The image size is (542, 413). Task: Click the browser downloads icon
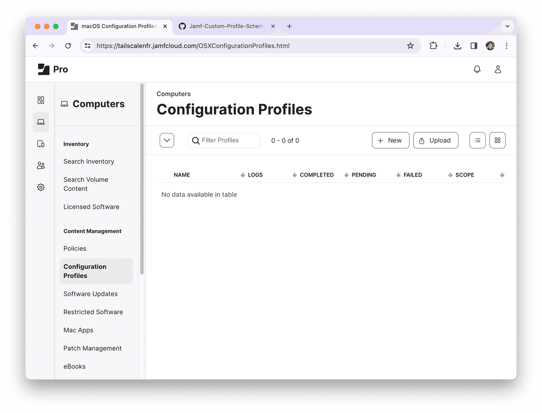point(457,45)
